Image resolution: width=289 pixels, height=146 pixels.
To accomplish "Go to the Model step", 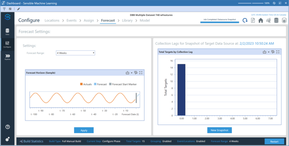I will click(x=144, y=20).
